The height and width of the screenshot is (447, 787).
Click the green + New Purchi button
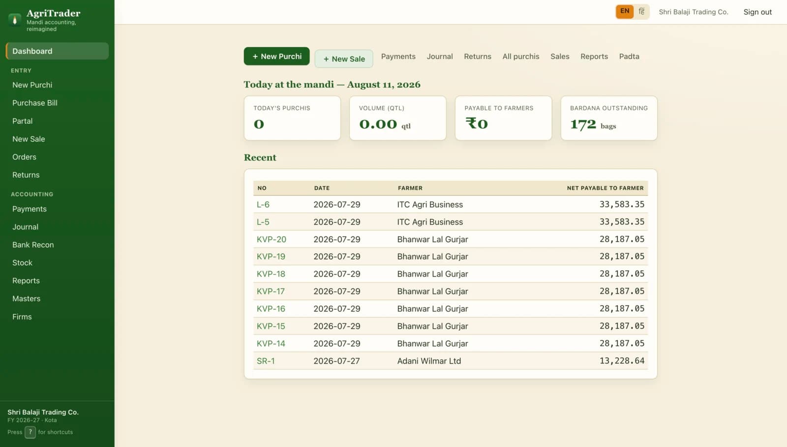pyautogui.click(x=276, y=56)
